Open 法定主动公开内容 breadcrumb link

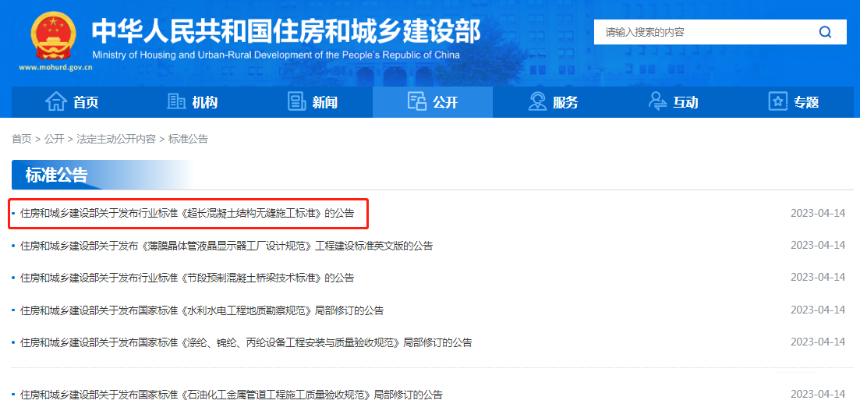[x=116, y=139]
